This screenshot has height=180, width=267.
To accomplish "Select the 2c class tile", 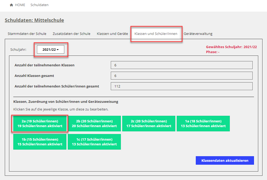I will pos(149,124).
